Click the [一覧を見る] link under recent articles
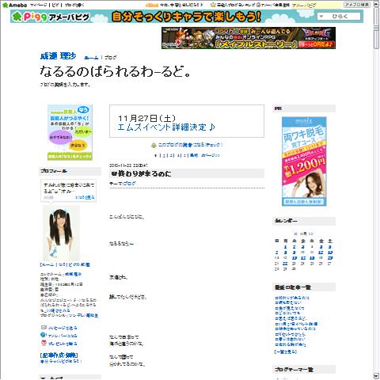Image resolution: width=380 pixels, height=380 pixels. point(285,351)
